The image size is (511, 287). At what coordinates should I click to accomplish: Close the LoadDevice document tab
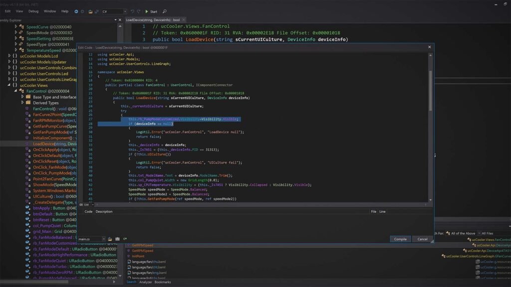click(x=183, y=20)
